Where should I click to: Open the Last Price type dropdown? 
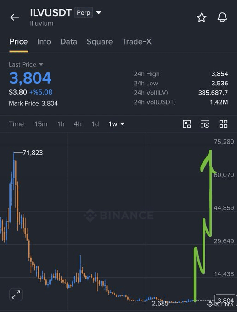pos(41,64)
